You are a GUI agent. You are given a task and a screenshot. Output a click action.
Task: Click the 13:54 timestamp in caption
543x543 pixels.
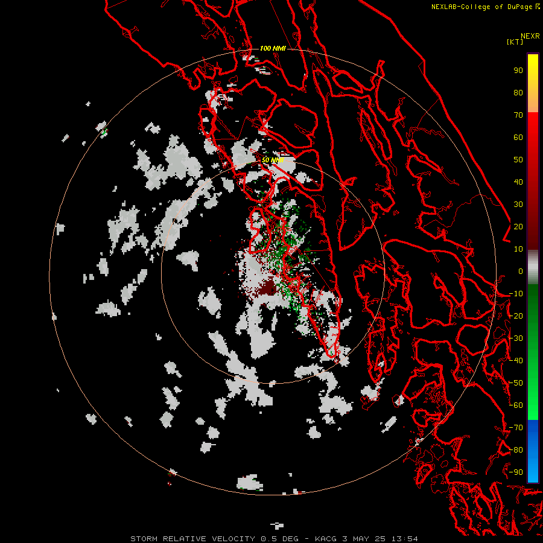(x=404, y=539)
